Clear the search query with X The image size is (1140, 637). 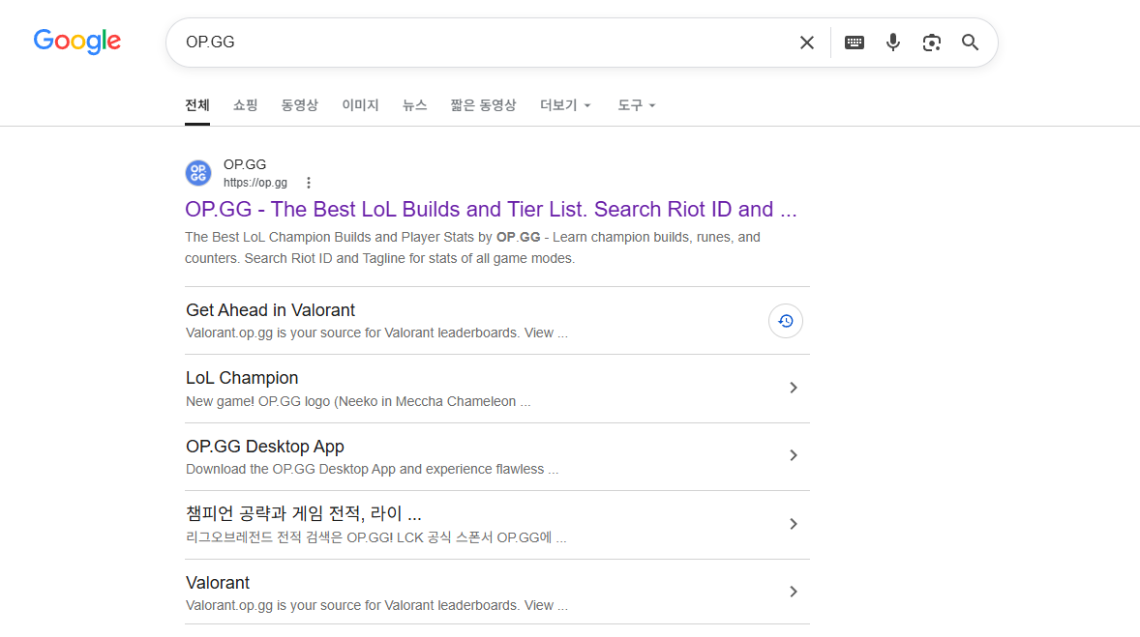[806, 43]
